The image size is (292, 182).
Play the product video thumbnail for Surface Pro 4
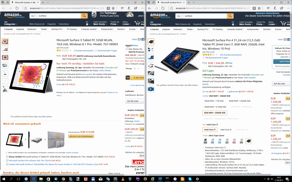(x=151, y=89)
